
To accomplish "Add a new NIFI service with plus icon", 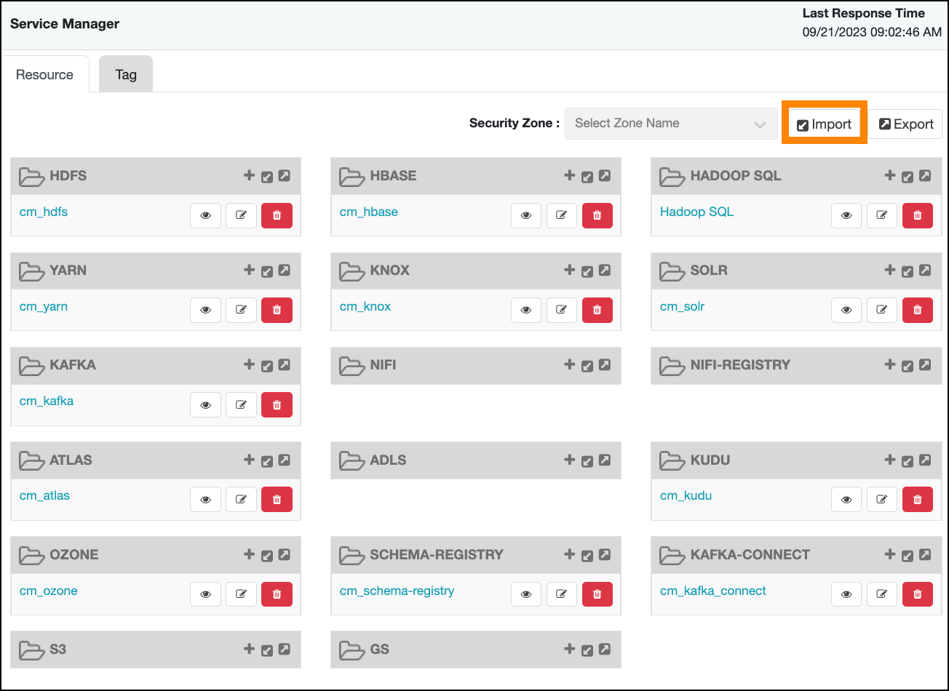I will click(x=569, y=364).
